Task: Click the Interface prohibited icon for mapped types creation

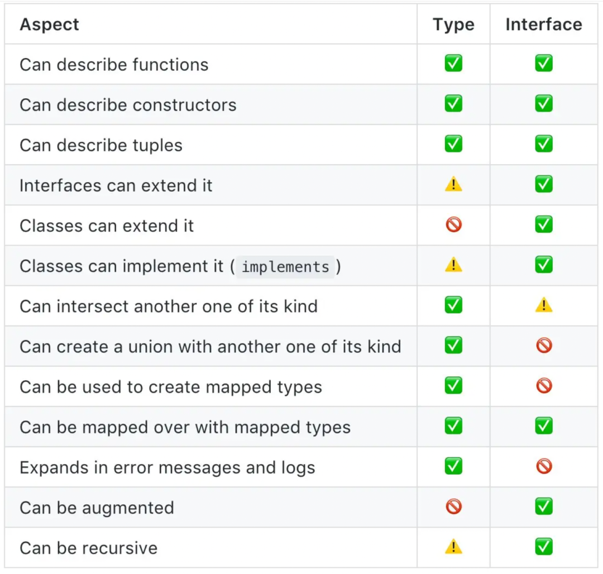Action: (x=543, y=386)
